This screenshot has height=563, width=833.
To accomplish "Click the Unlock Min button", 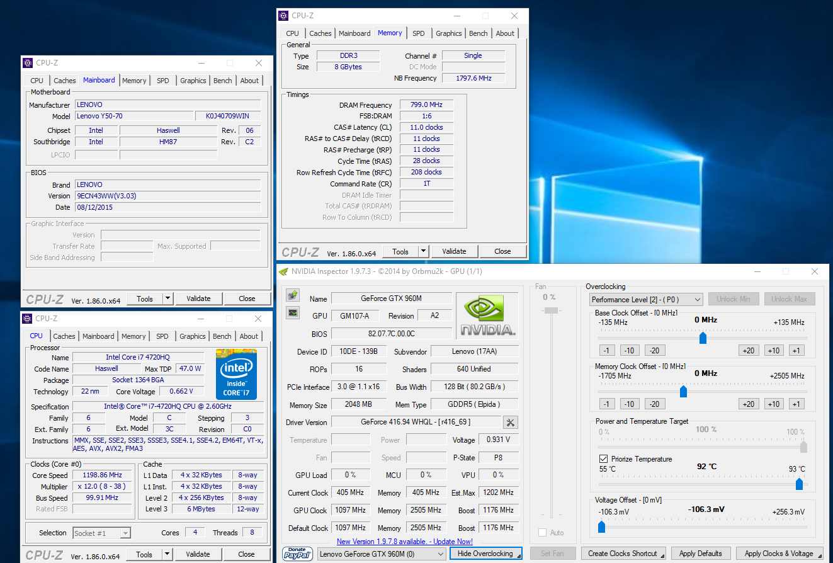I will (733, 299).
